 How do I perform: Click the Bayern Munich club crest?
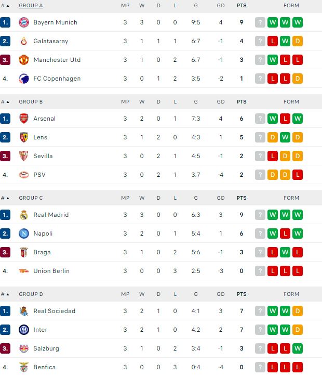23,22
